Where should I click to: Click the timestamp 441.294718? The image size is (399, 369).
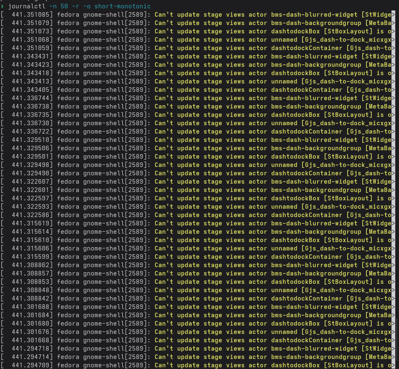click(30, 349)
